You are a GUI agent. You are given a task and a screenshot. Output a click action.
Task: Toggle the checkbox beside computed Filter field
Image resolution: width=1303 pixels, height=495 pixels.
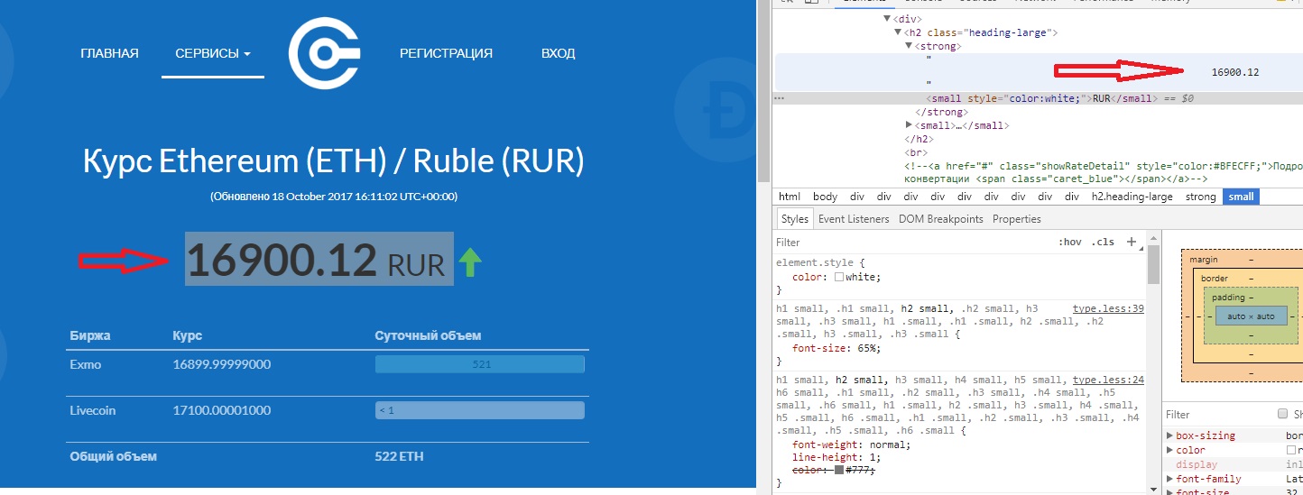pos(1283,414)
